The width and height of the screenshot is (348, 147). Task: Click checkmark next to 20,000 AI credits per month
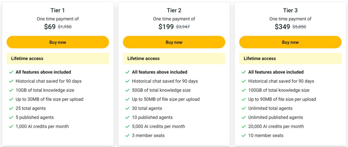click(x=244, y=126)
